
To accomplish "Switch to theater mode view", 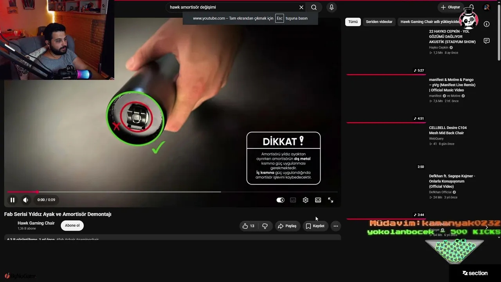I will pyautogui.click(x=318, y=200).
